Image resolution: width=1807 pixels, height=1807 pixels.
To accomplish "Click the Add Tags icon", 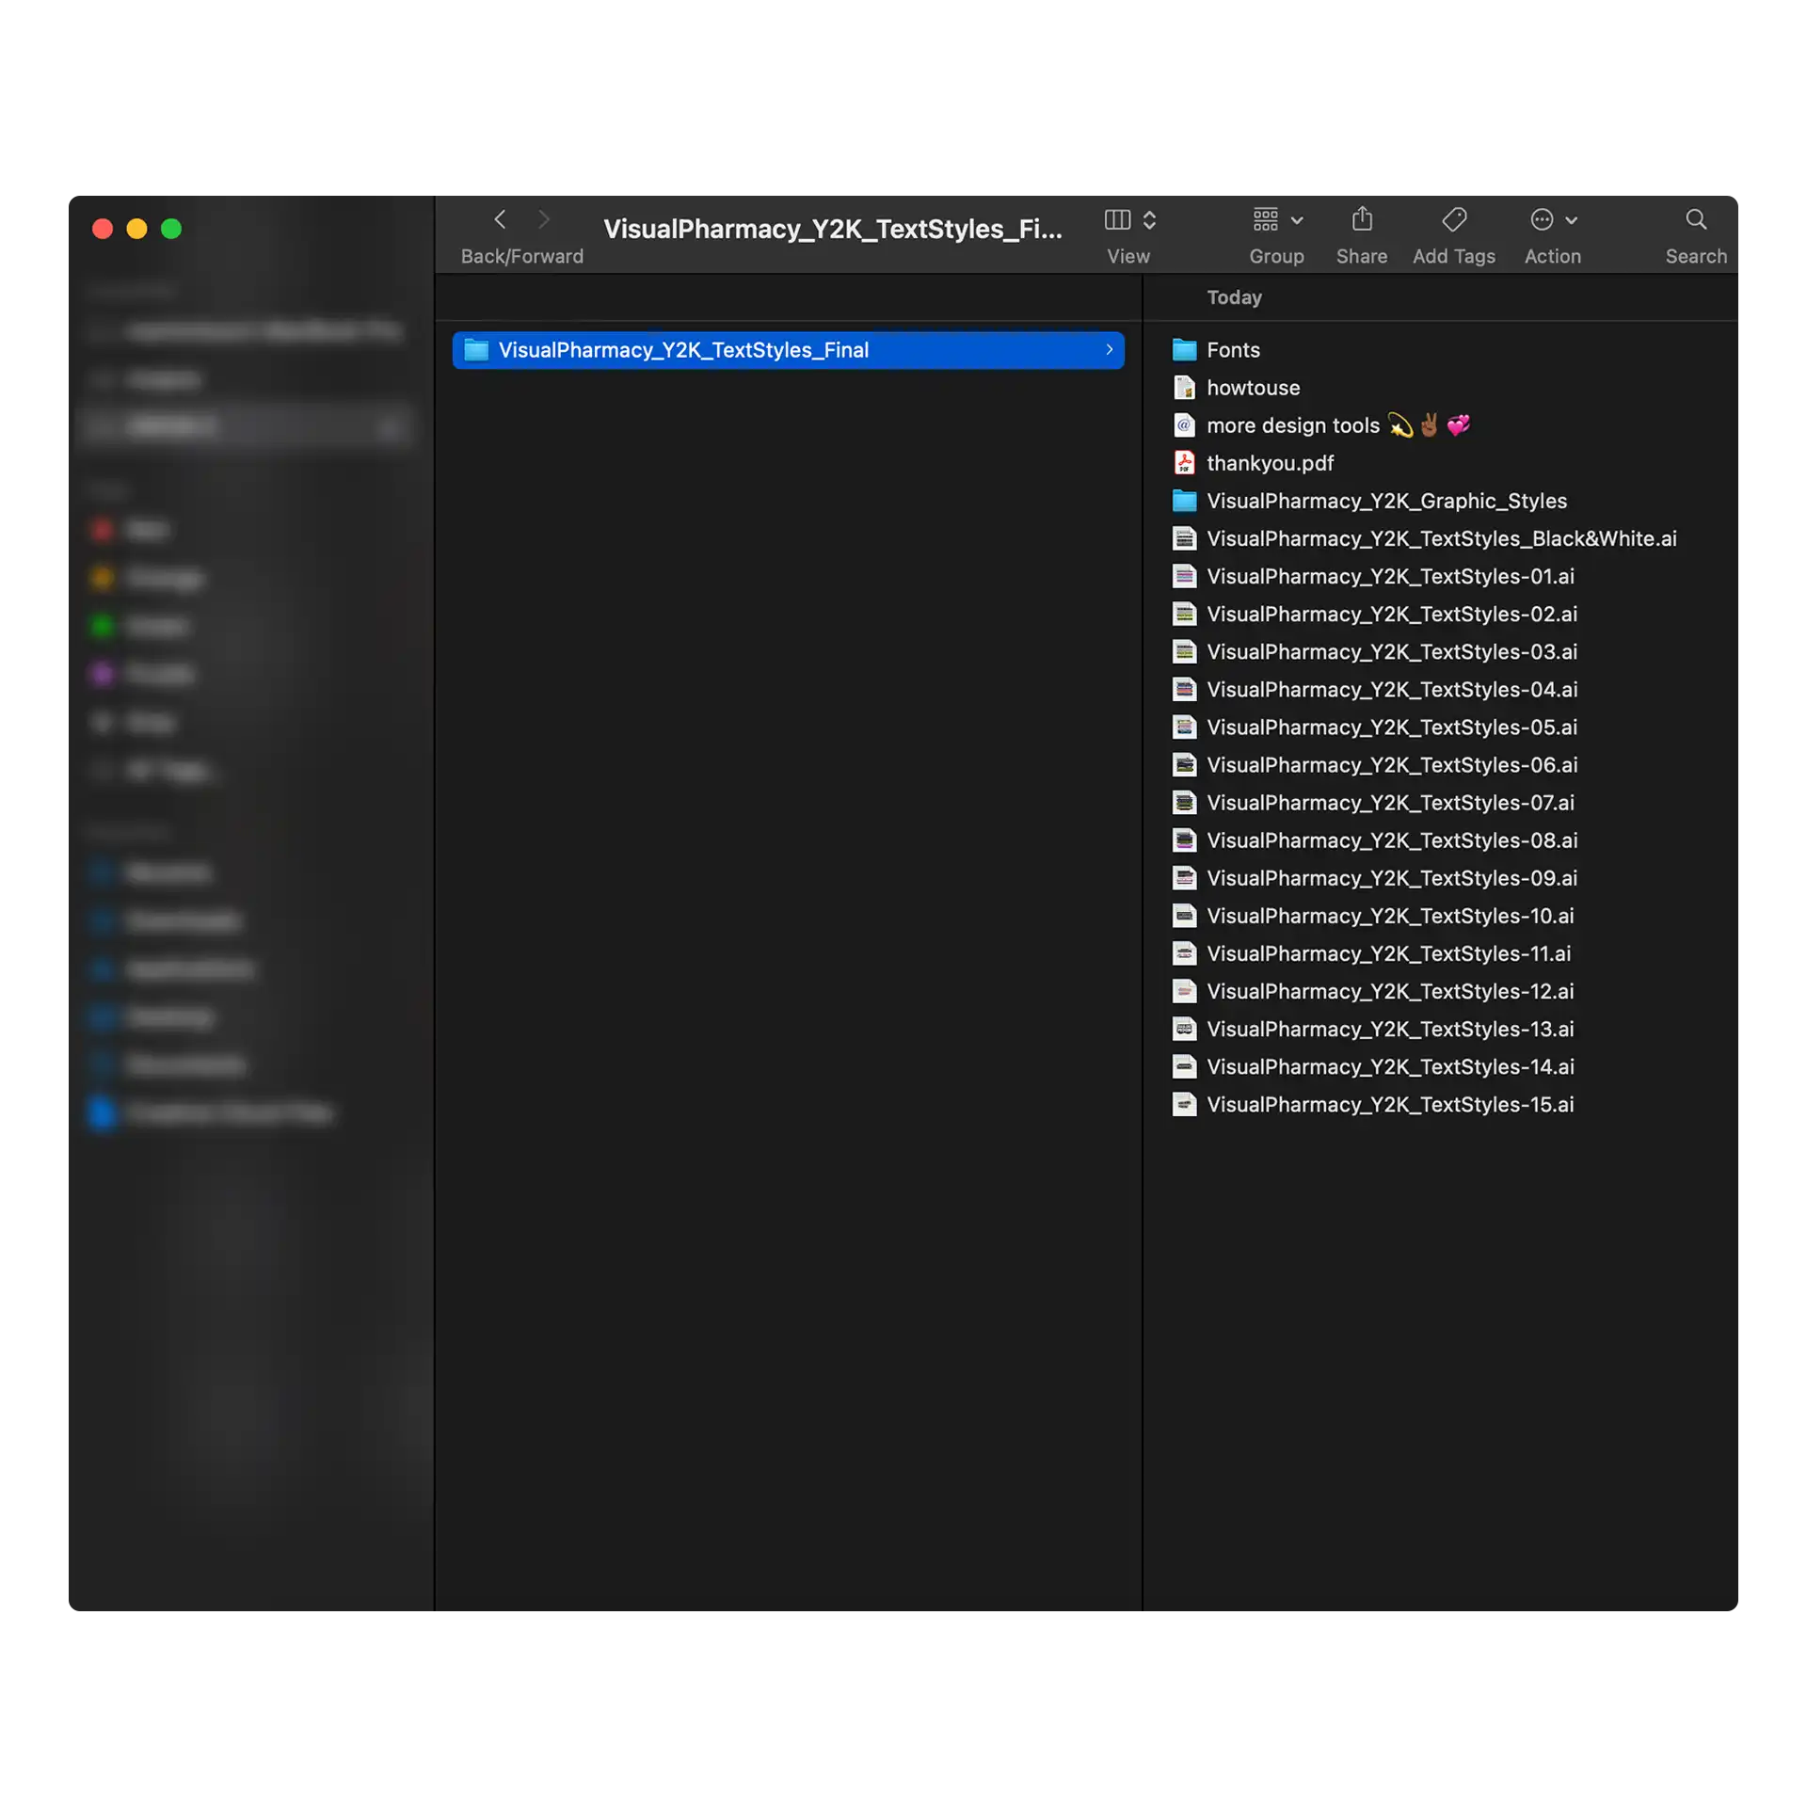I will 1453,220.
